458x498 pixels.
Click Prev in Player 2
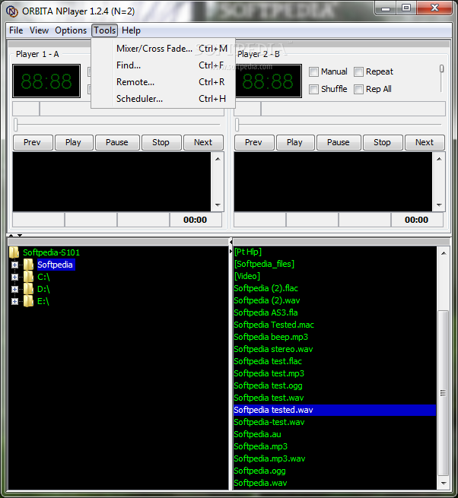click(x=254, y=142)
